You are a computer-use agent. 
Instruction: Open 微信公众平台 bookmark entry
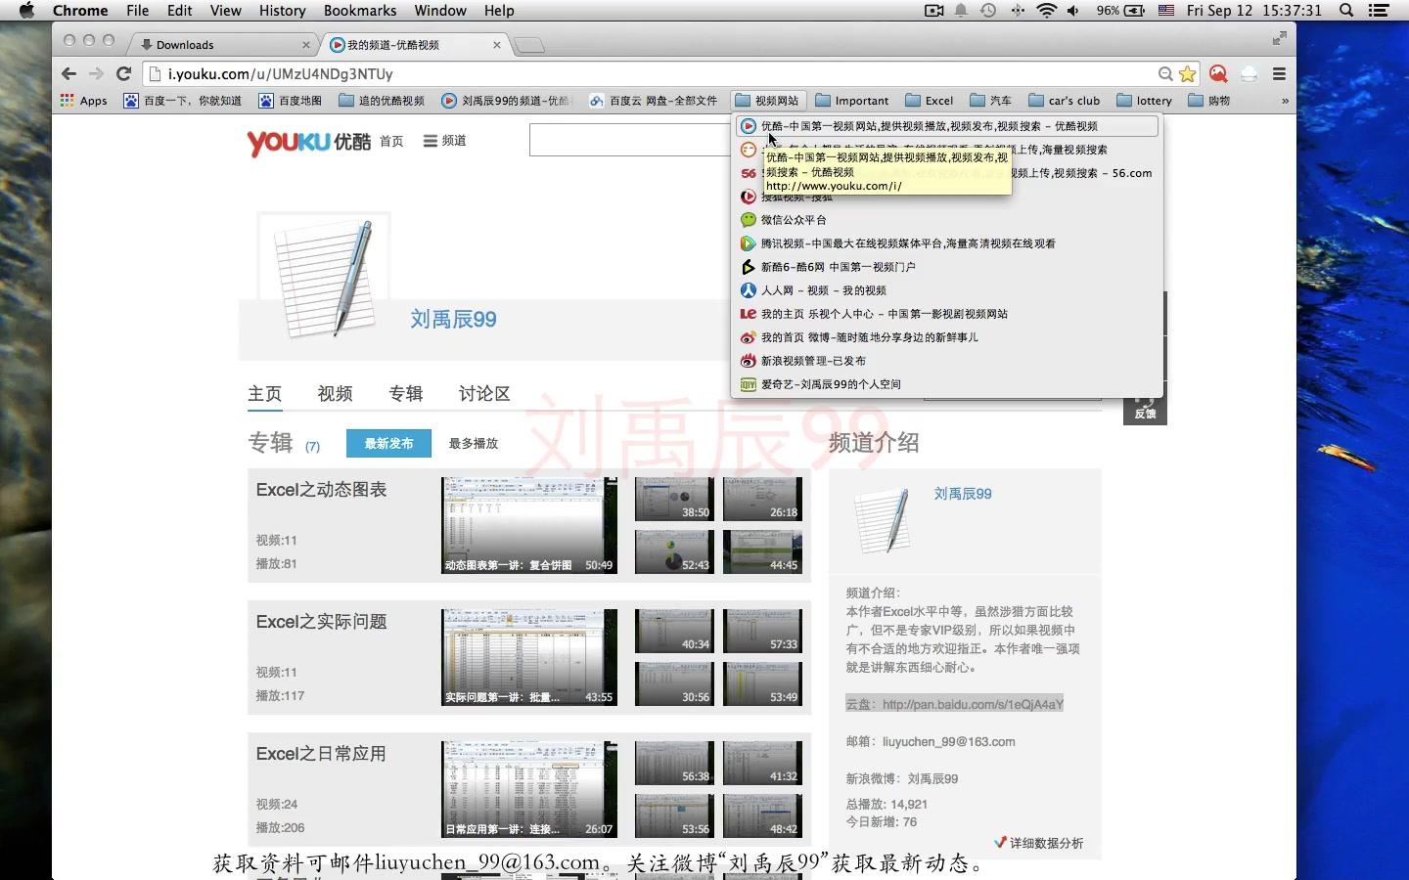946,220
